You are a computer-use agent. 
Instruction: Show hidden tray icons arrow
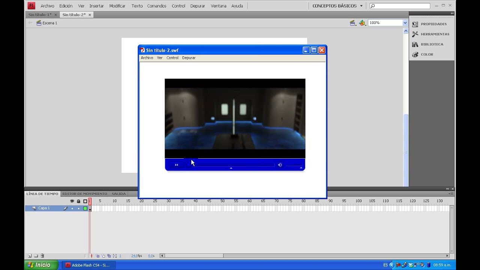[x=392, y=265]
